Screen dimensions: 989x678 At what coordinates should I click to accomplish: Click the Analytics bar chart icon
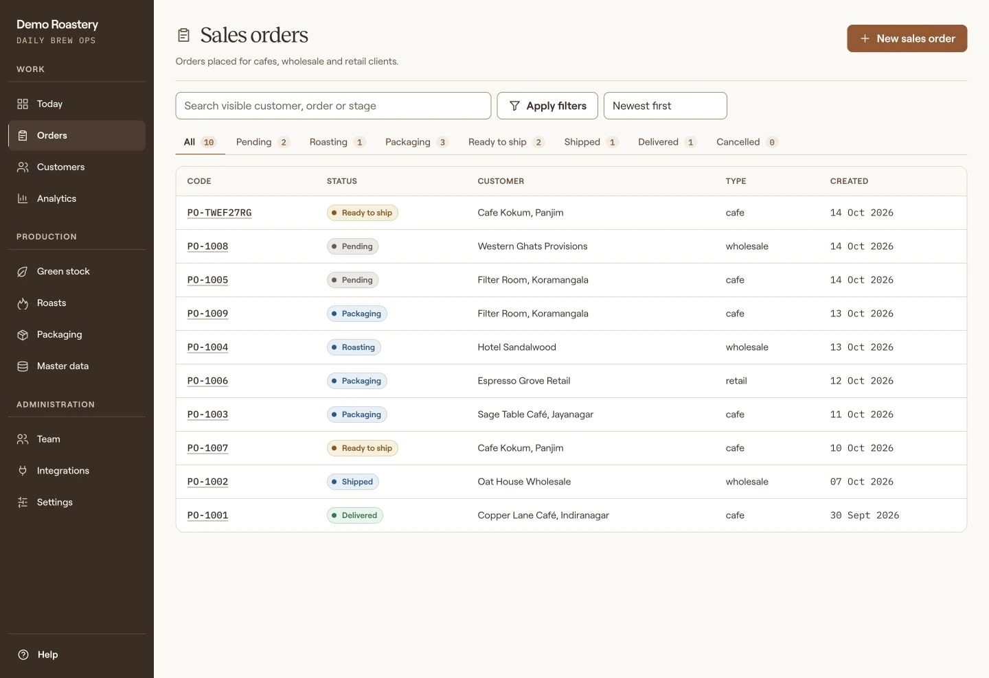(x=23, y=198)
